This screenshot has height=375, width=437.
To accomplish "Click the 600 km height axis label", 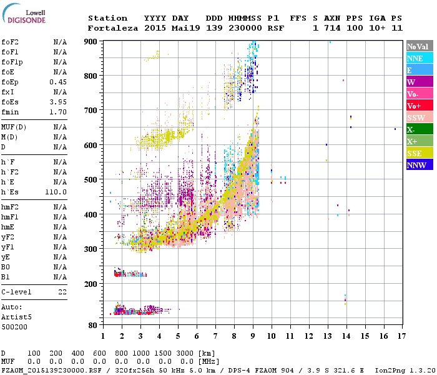I will point(91,146).
